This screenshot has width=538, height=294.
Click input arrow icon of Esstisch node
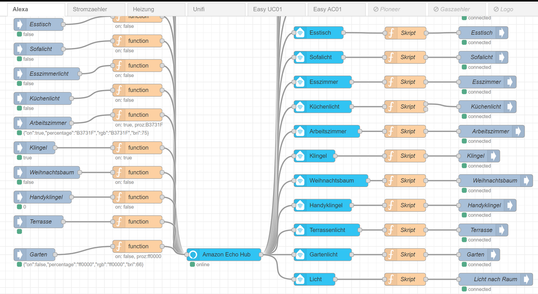pos(20,25)
